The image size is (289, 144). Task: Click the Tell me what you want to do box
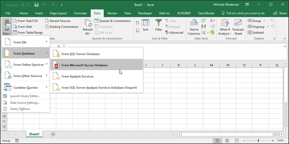[x=243, y=13]
